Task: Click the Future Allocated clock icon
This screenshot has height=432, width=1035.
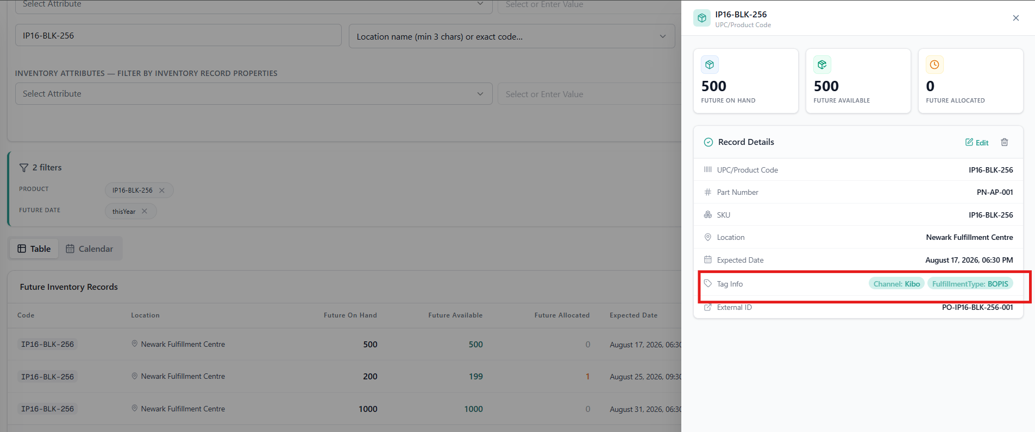Action: (934, 65)
